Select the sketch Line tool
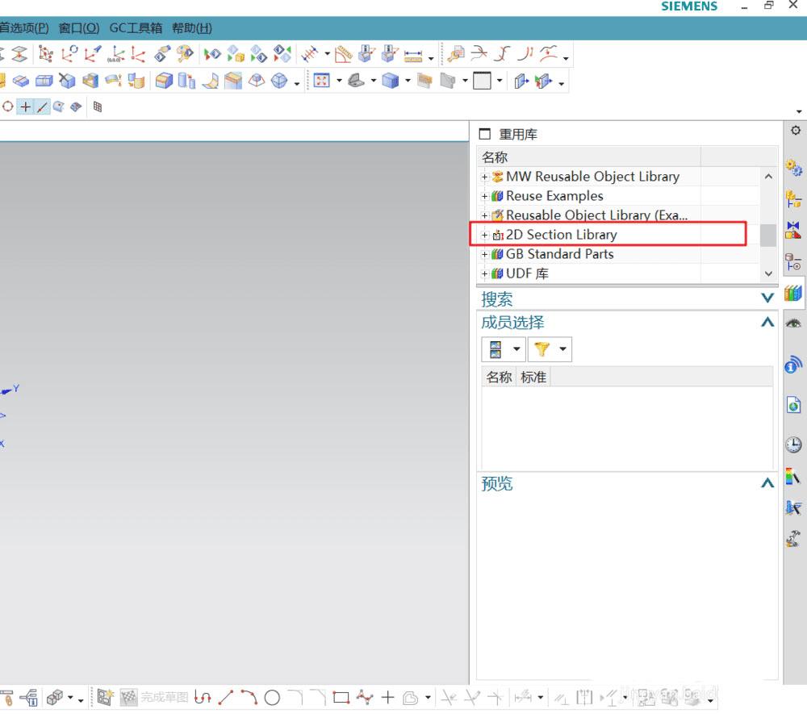The height and width of the screenshot is (722, 807). click(225, 698)
